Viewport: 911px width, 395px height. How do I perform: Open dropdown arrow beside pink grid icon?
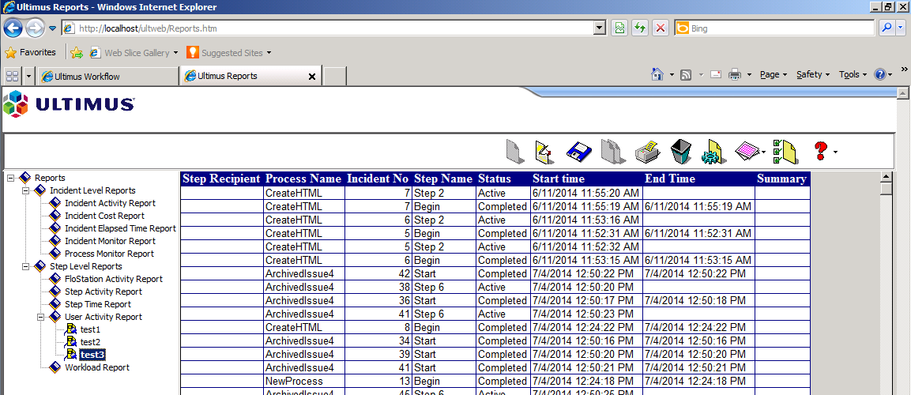coord(763,152)
